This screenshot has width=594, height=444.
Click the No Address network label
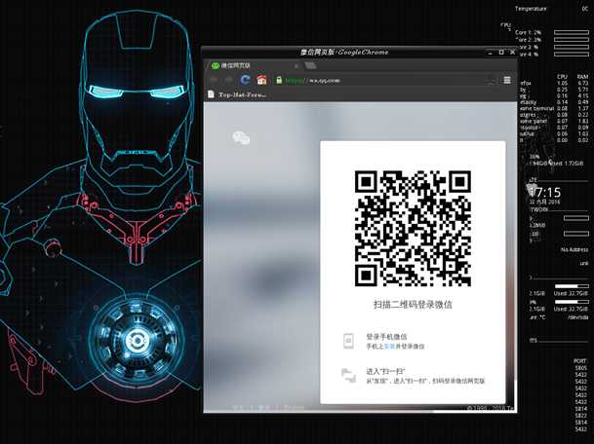coord(574,249)
